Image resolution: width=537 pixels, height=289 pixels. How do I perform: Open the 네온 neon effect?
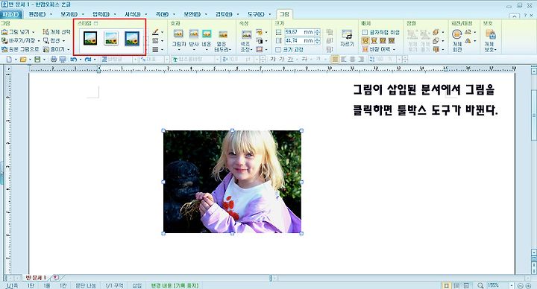(x=207, y=39)
